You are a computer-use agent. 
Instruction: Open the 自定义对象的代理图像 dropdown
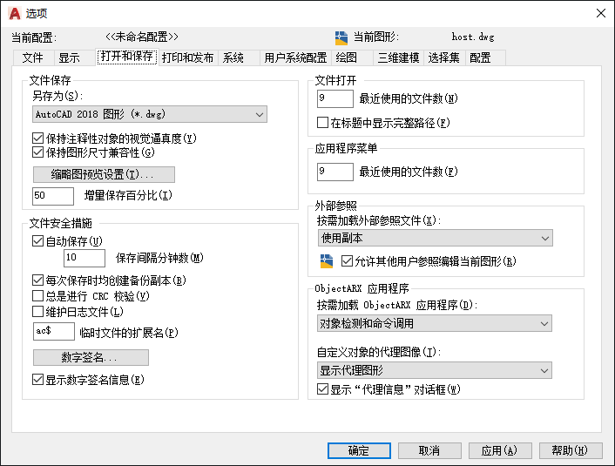(435, 370)
